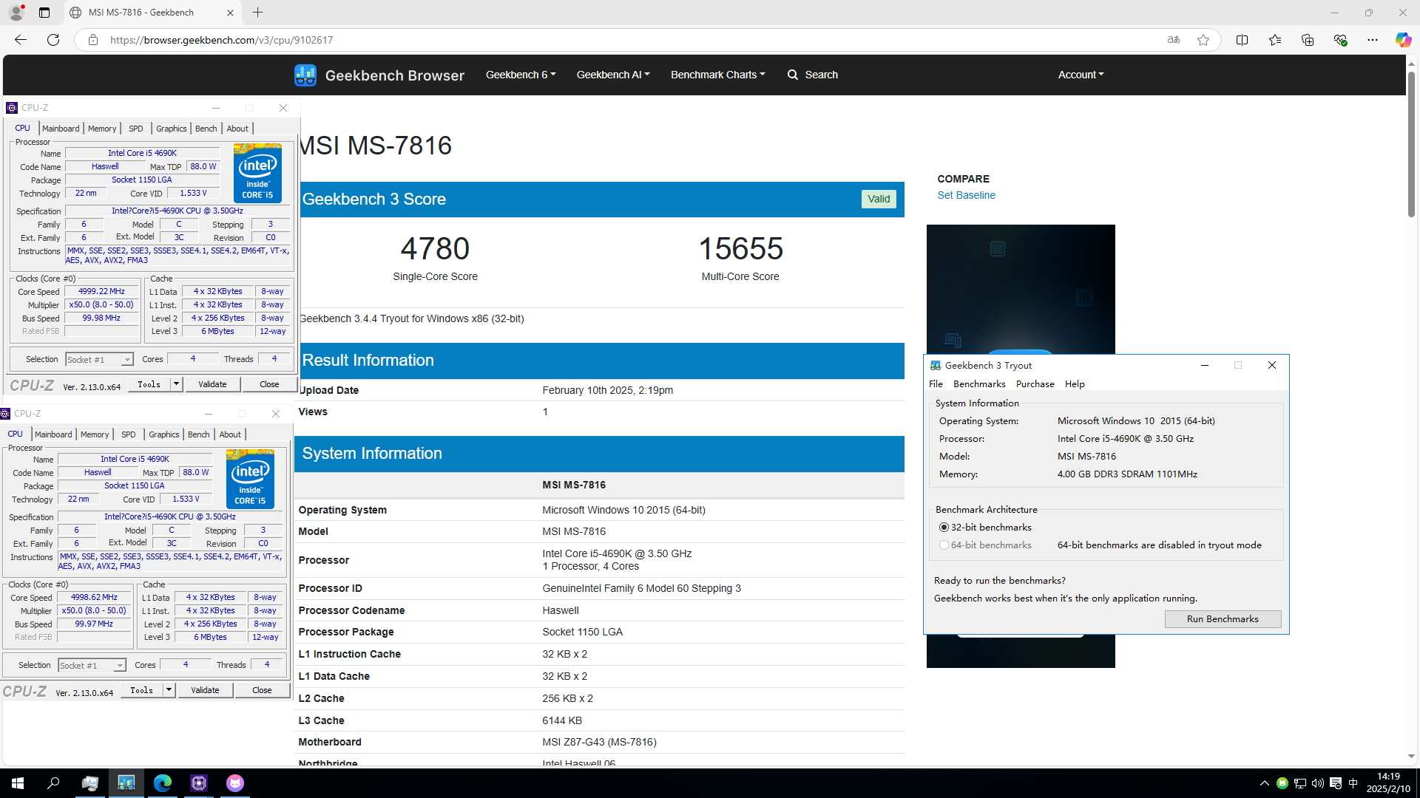Click Validate in upper CPU-Z window
Screen dimensions: 1420x798
[x=212, y=384]
